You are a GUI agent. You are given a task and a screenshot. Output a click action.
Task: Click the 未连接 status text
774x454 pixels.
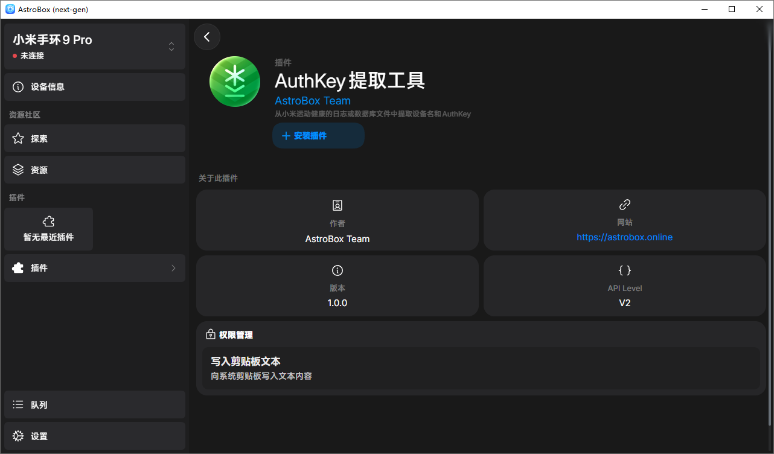click(x=32, y=56)
